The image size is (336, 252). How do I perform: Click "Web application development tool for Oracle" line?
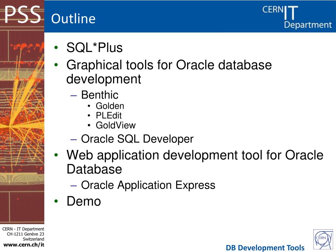(195, 155)
